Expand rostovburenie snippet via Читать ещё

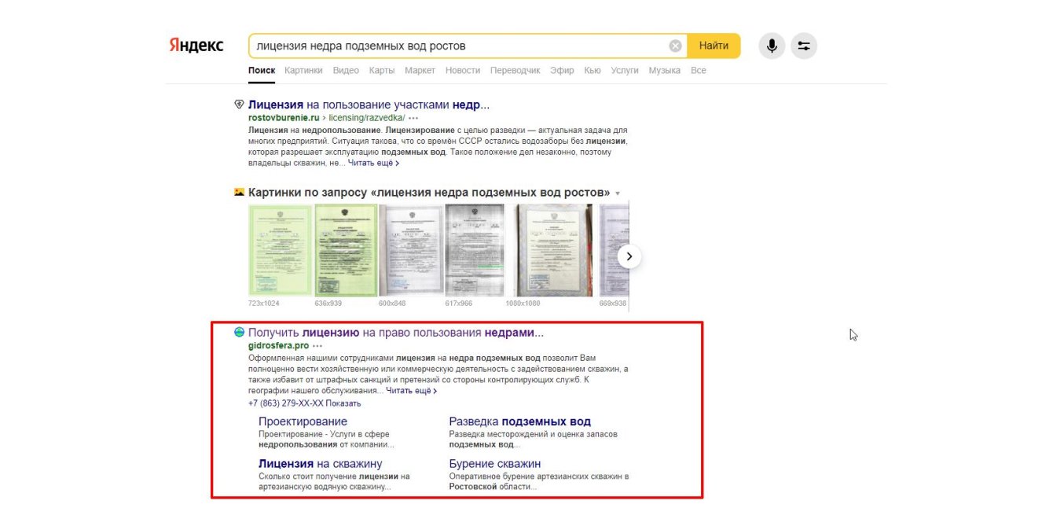(x=373, y=163)
